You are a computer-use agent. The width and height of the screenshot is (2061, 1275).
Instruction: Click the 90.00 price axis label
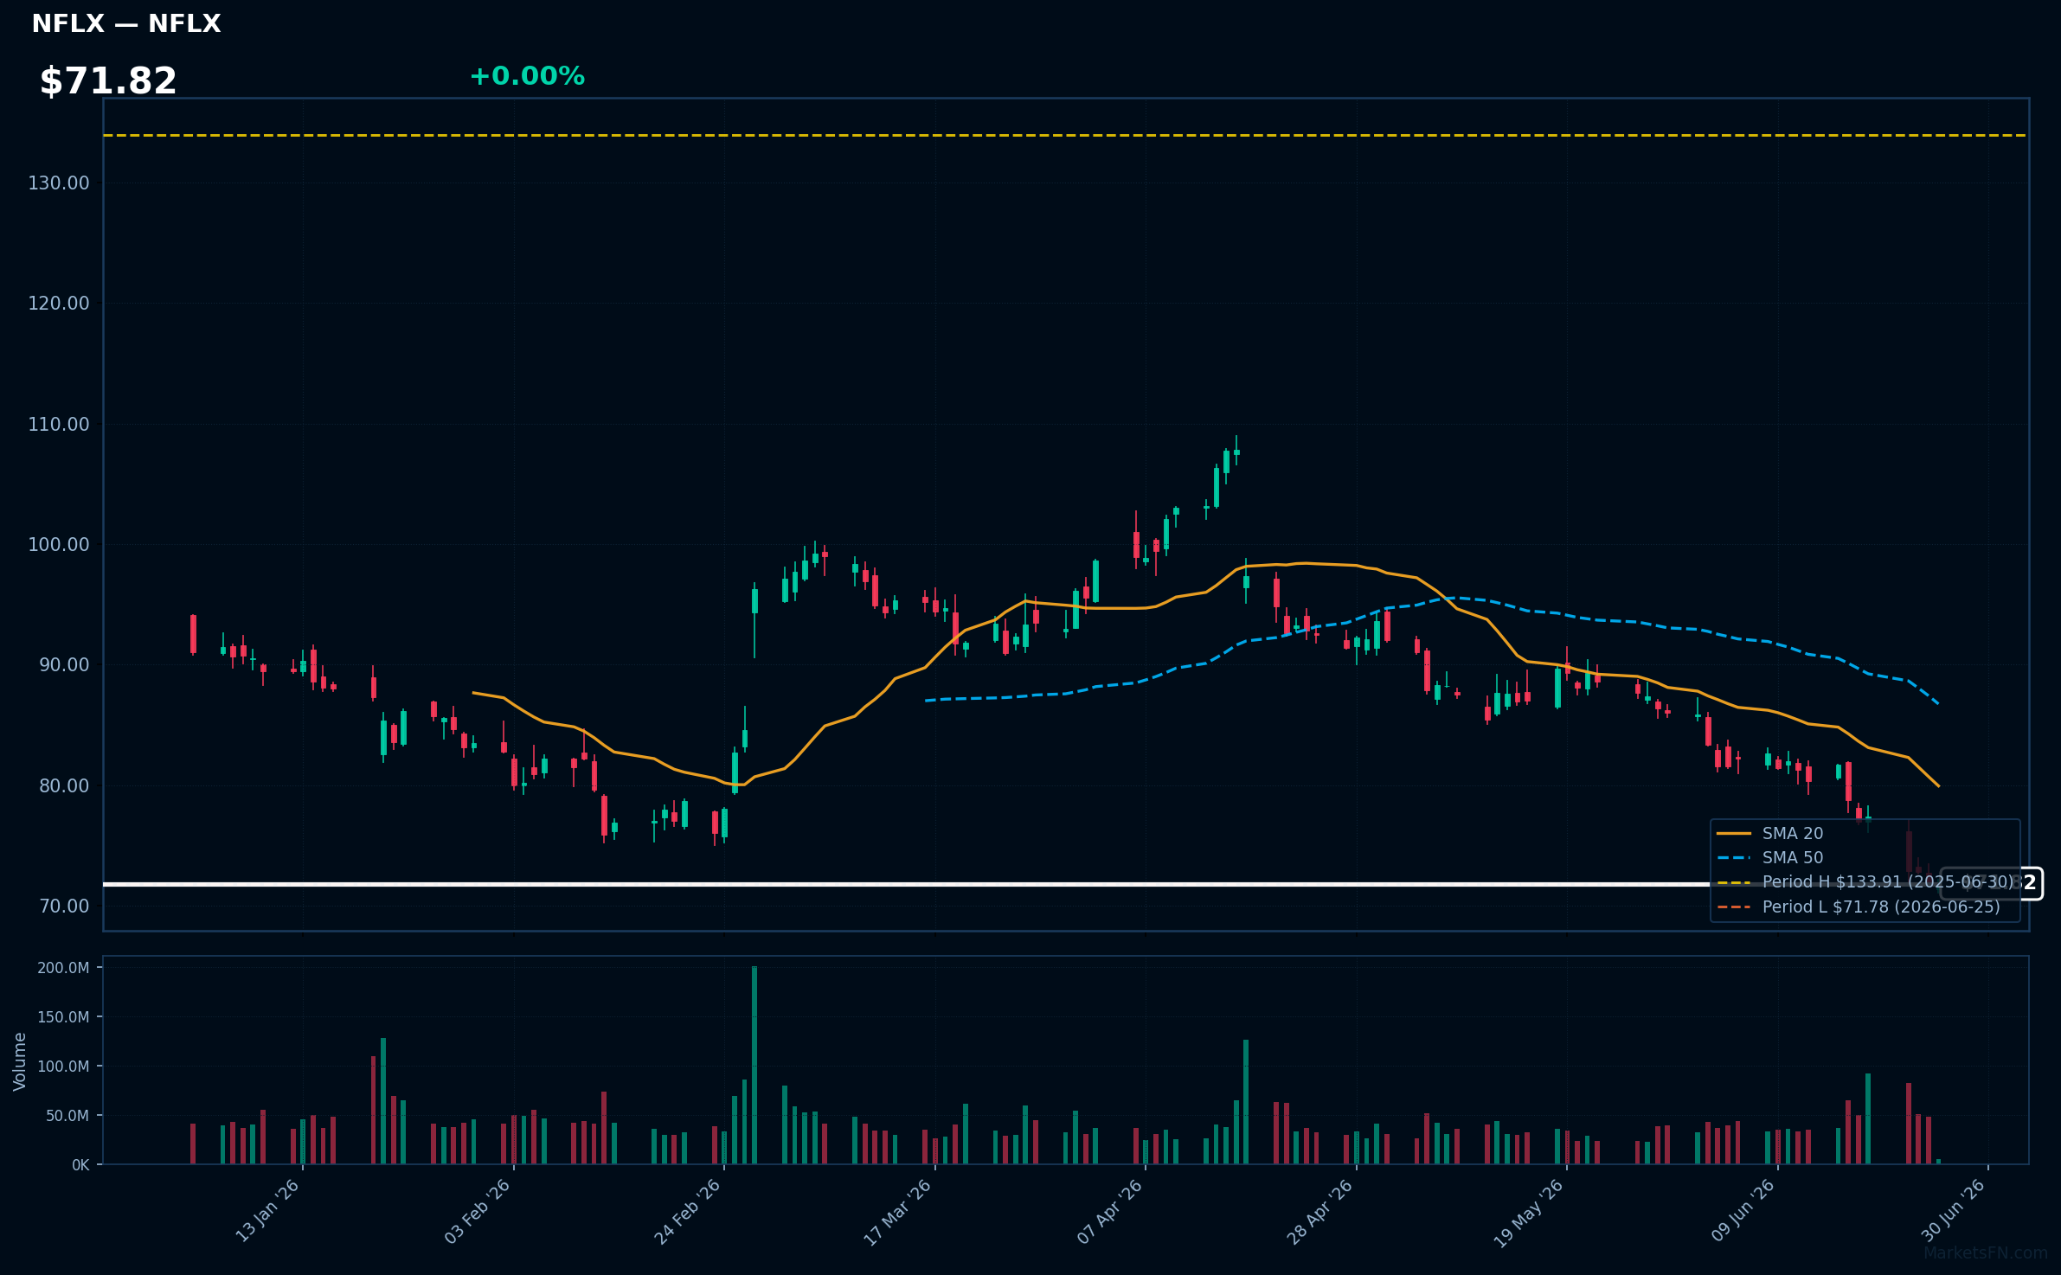pyautogui.click(x=64, y=664)
